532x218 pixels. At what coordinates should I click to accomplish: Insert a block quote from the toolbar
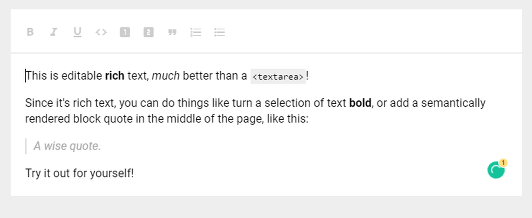(x=172, y=32)
